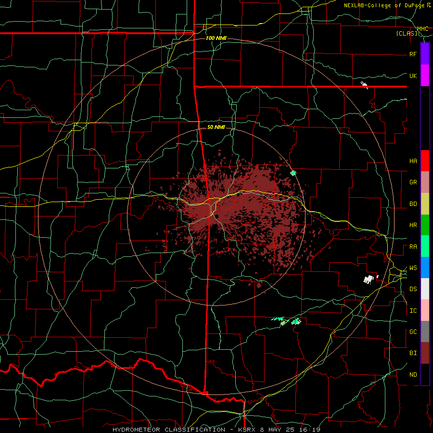
Task: Click the purple RF color swatch in legend
Action: [x=425, y=53]
